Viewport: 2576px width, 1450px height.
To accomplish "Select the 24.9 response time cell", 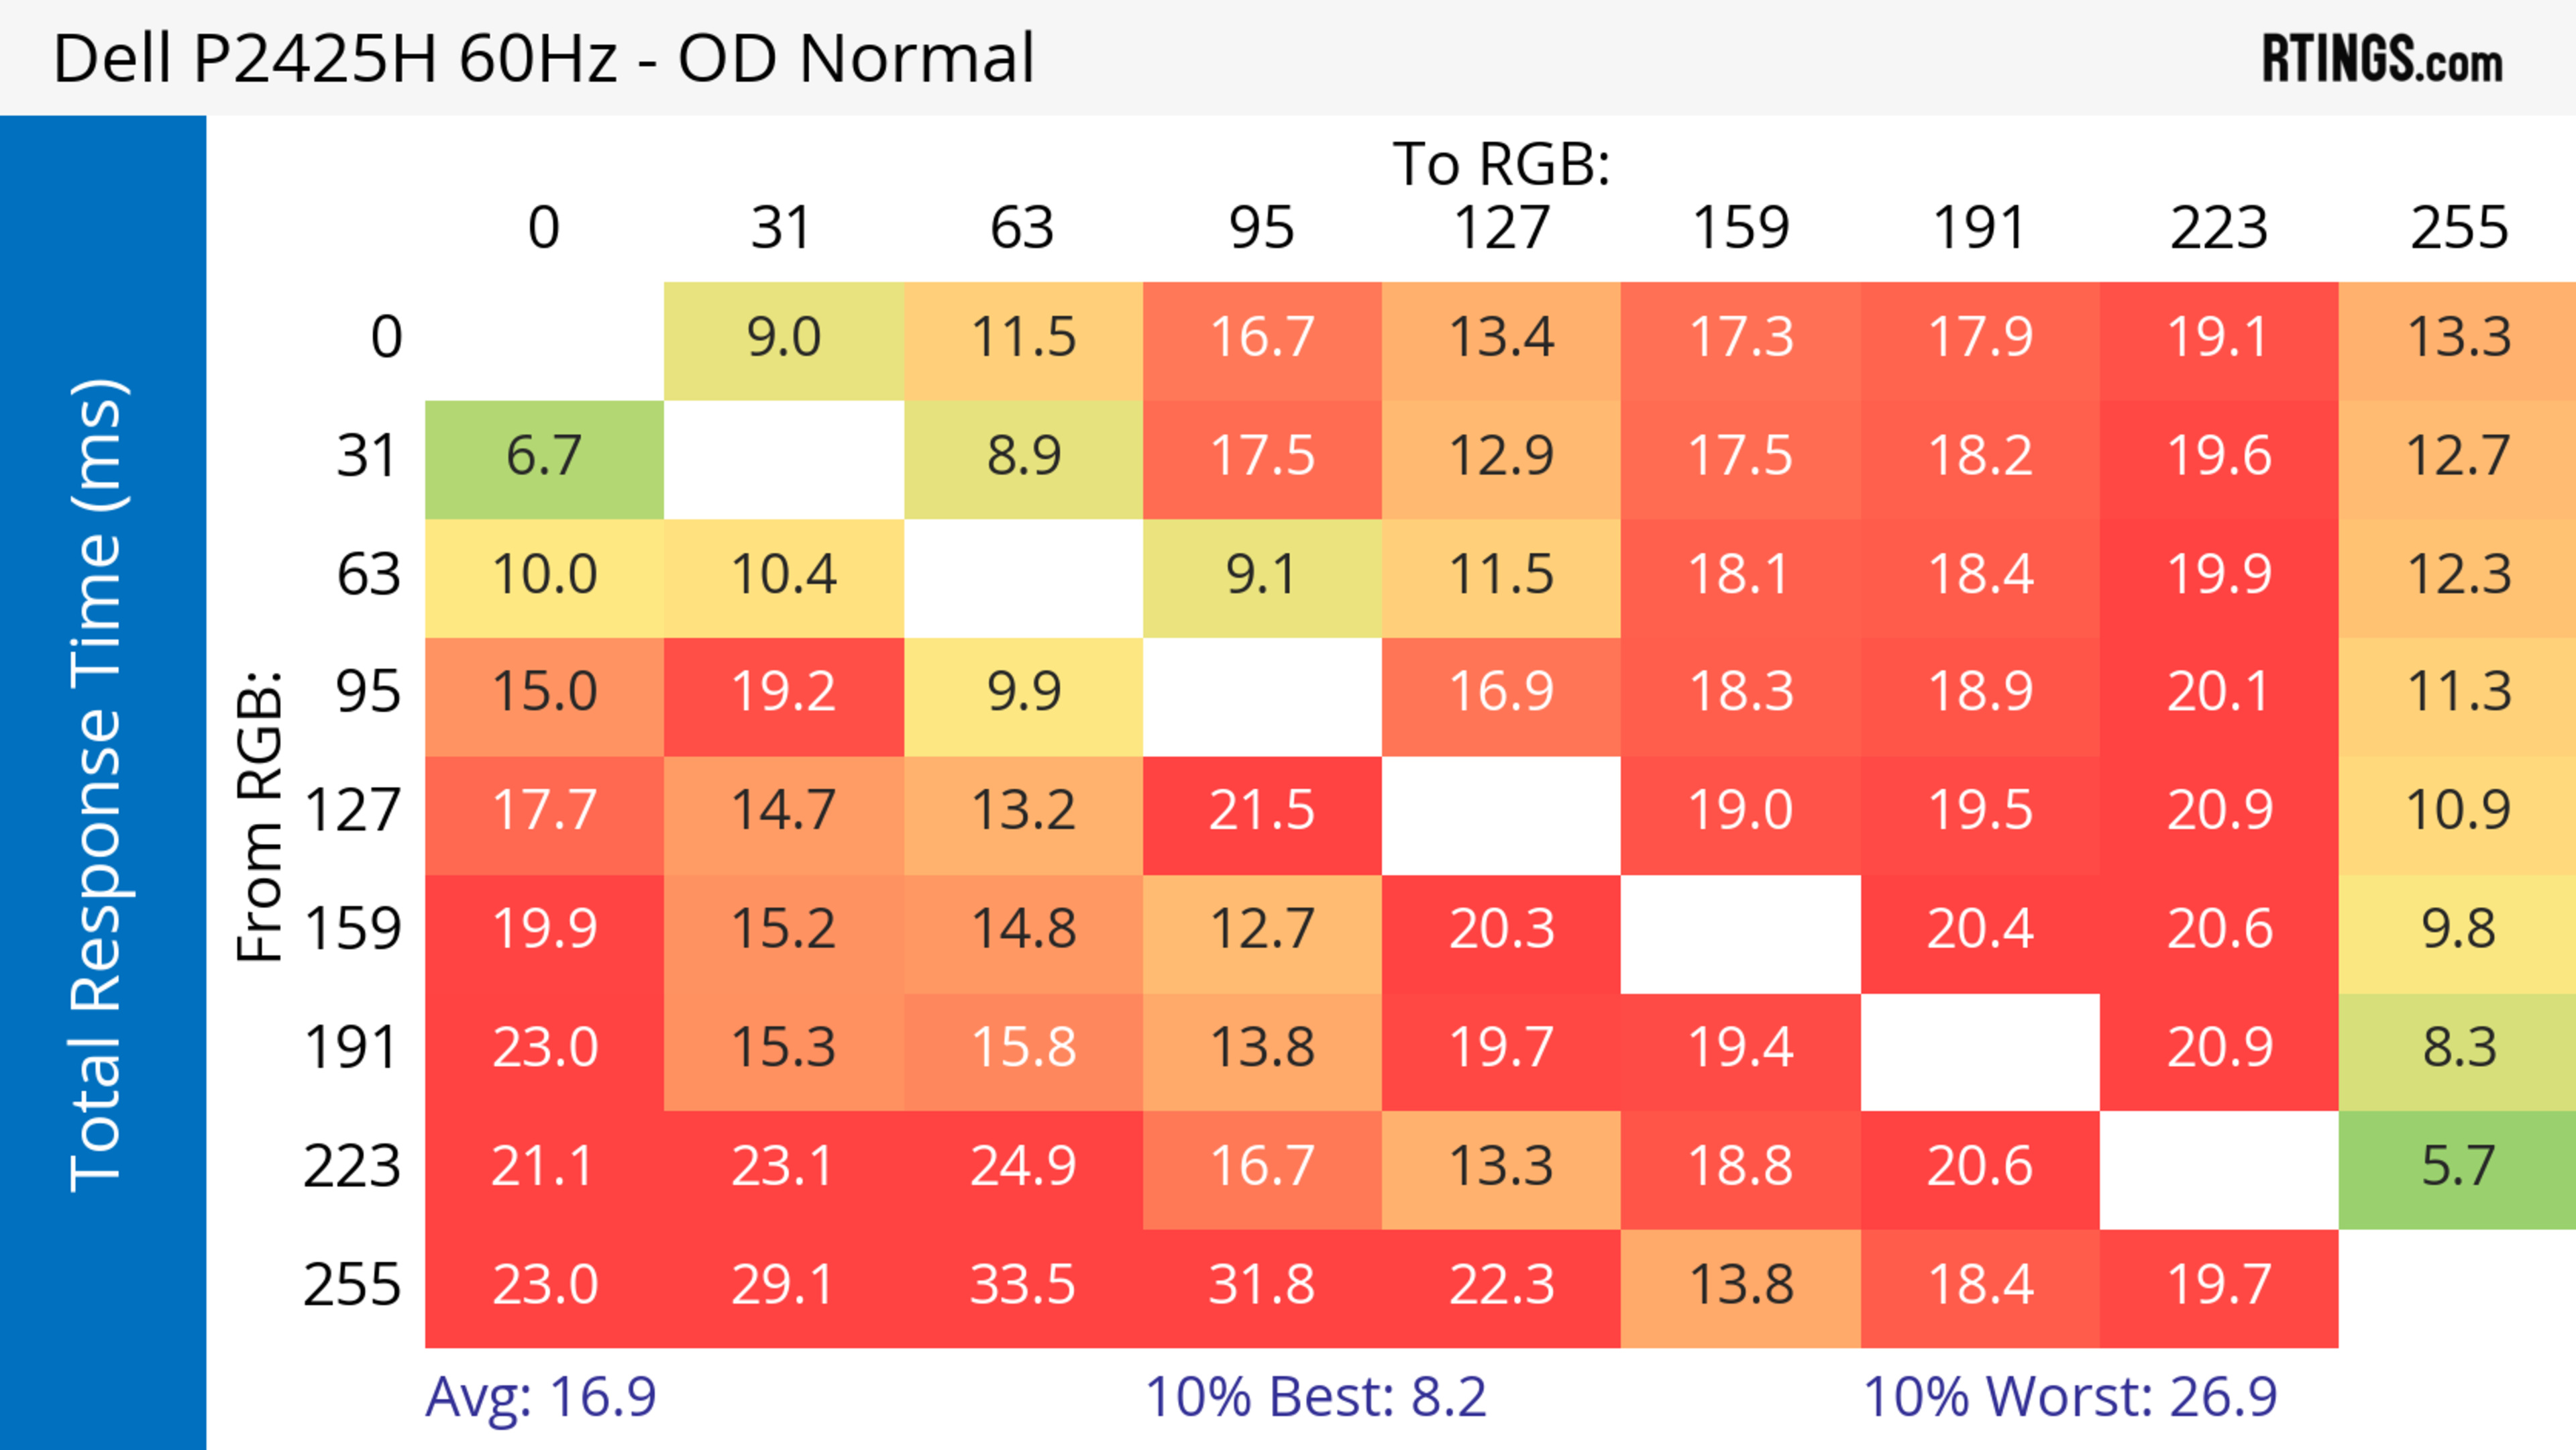I will pos(1022,1167).
